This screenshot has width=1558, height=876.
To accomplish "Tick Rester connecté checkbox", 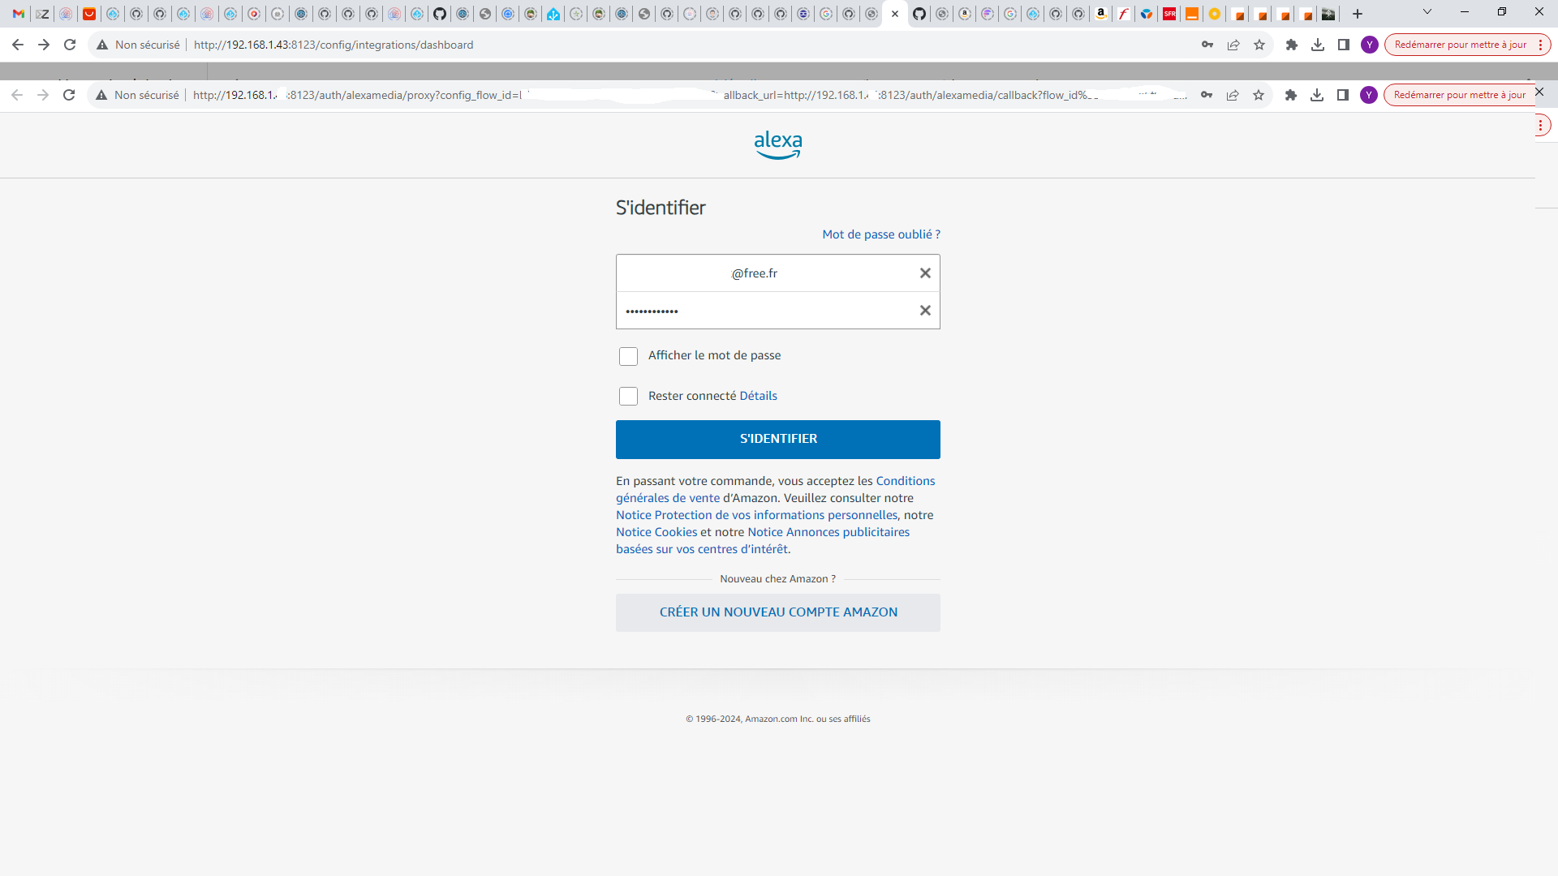I will tap(628, 396).
